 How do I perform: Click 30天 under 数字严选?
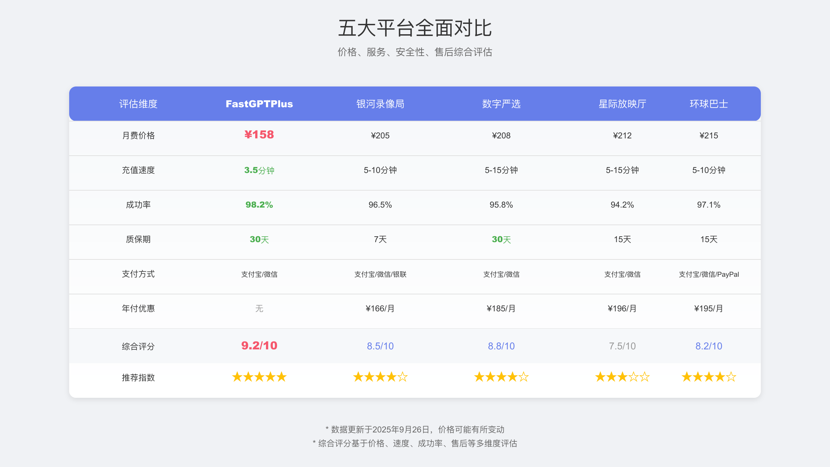(501, 239)
